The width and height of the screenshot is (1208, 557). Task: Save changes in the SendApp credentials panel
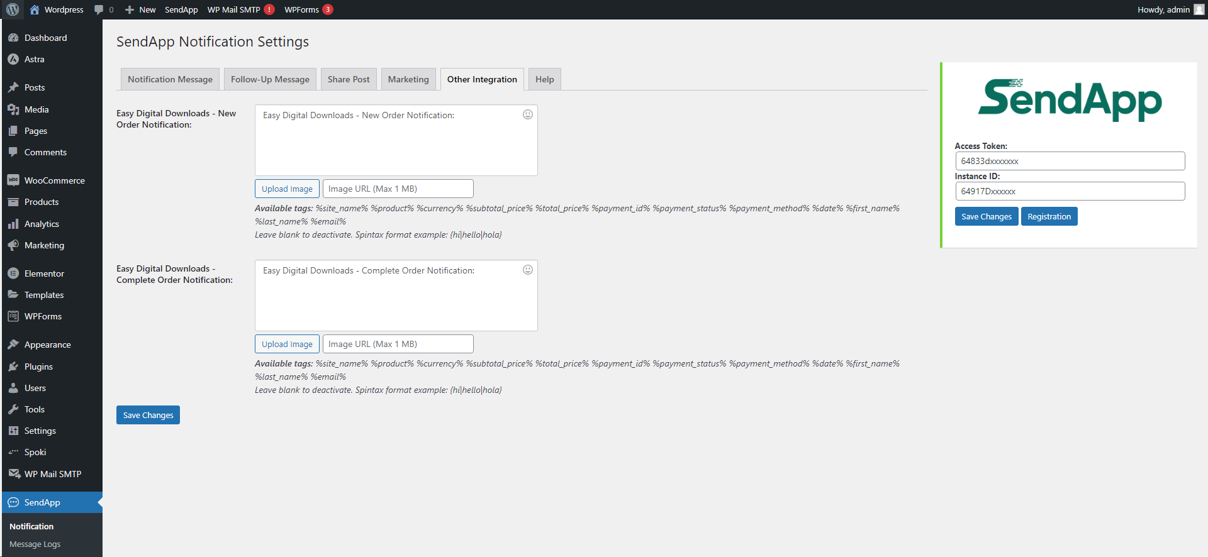pyautogui.click(x=987, y=216)
